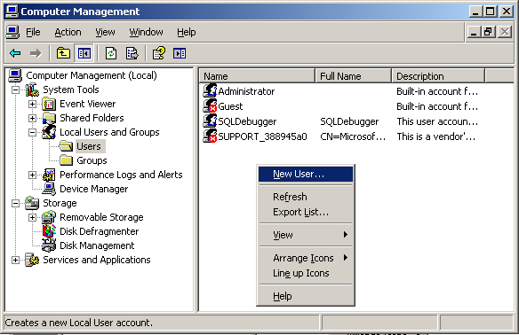Open the View menu in menu bar
The height and width of the screenshot is (335, 519).
coord(105,32)
